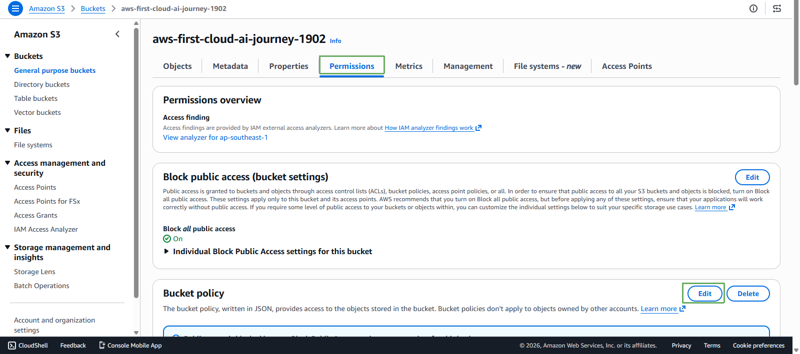The height and width of the screenshot is (354, 800).
Task: Click the sidebar scrollbar down arrow
Action: [x=136, y=333]
